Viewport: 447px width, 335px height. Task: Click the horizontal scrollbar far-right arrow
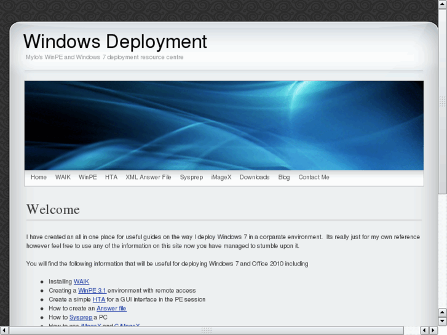pos(433,330)
